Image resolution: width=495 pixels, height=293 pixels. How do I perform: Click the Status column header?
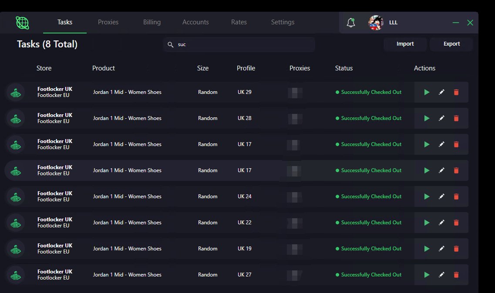pos(344,68)
